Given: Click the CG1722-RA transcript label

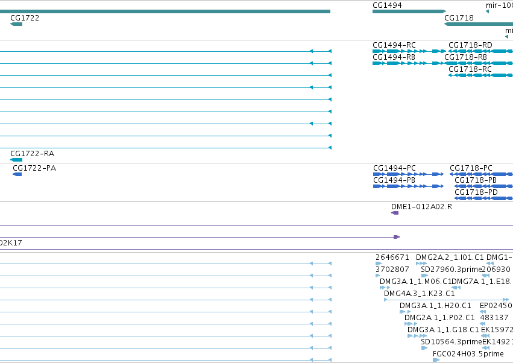Looking at the screenshot, I should (x=33, y=154).
